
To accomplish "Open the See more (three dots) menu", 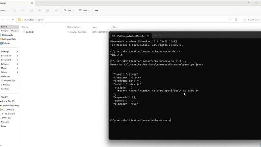I will (97, 11).
